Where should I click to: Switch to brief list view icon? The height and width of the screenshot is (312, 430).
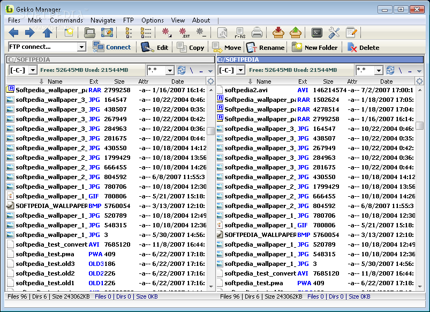129,33
